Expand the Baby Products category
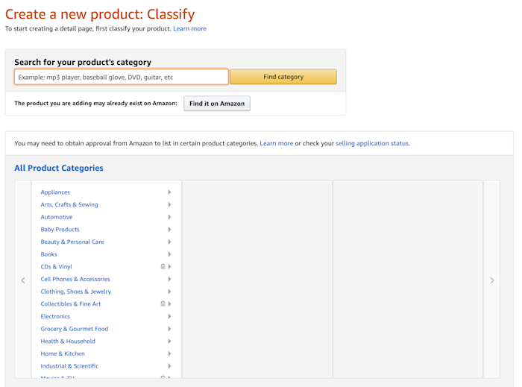Viewport: 522px width, 387px height. (60, 230)
